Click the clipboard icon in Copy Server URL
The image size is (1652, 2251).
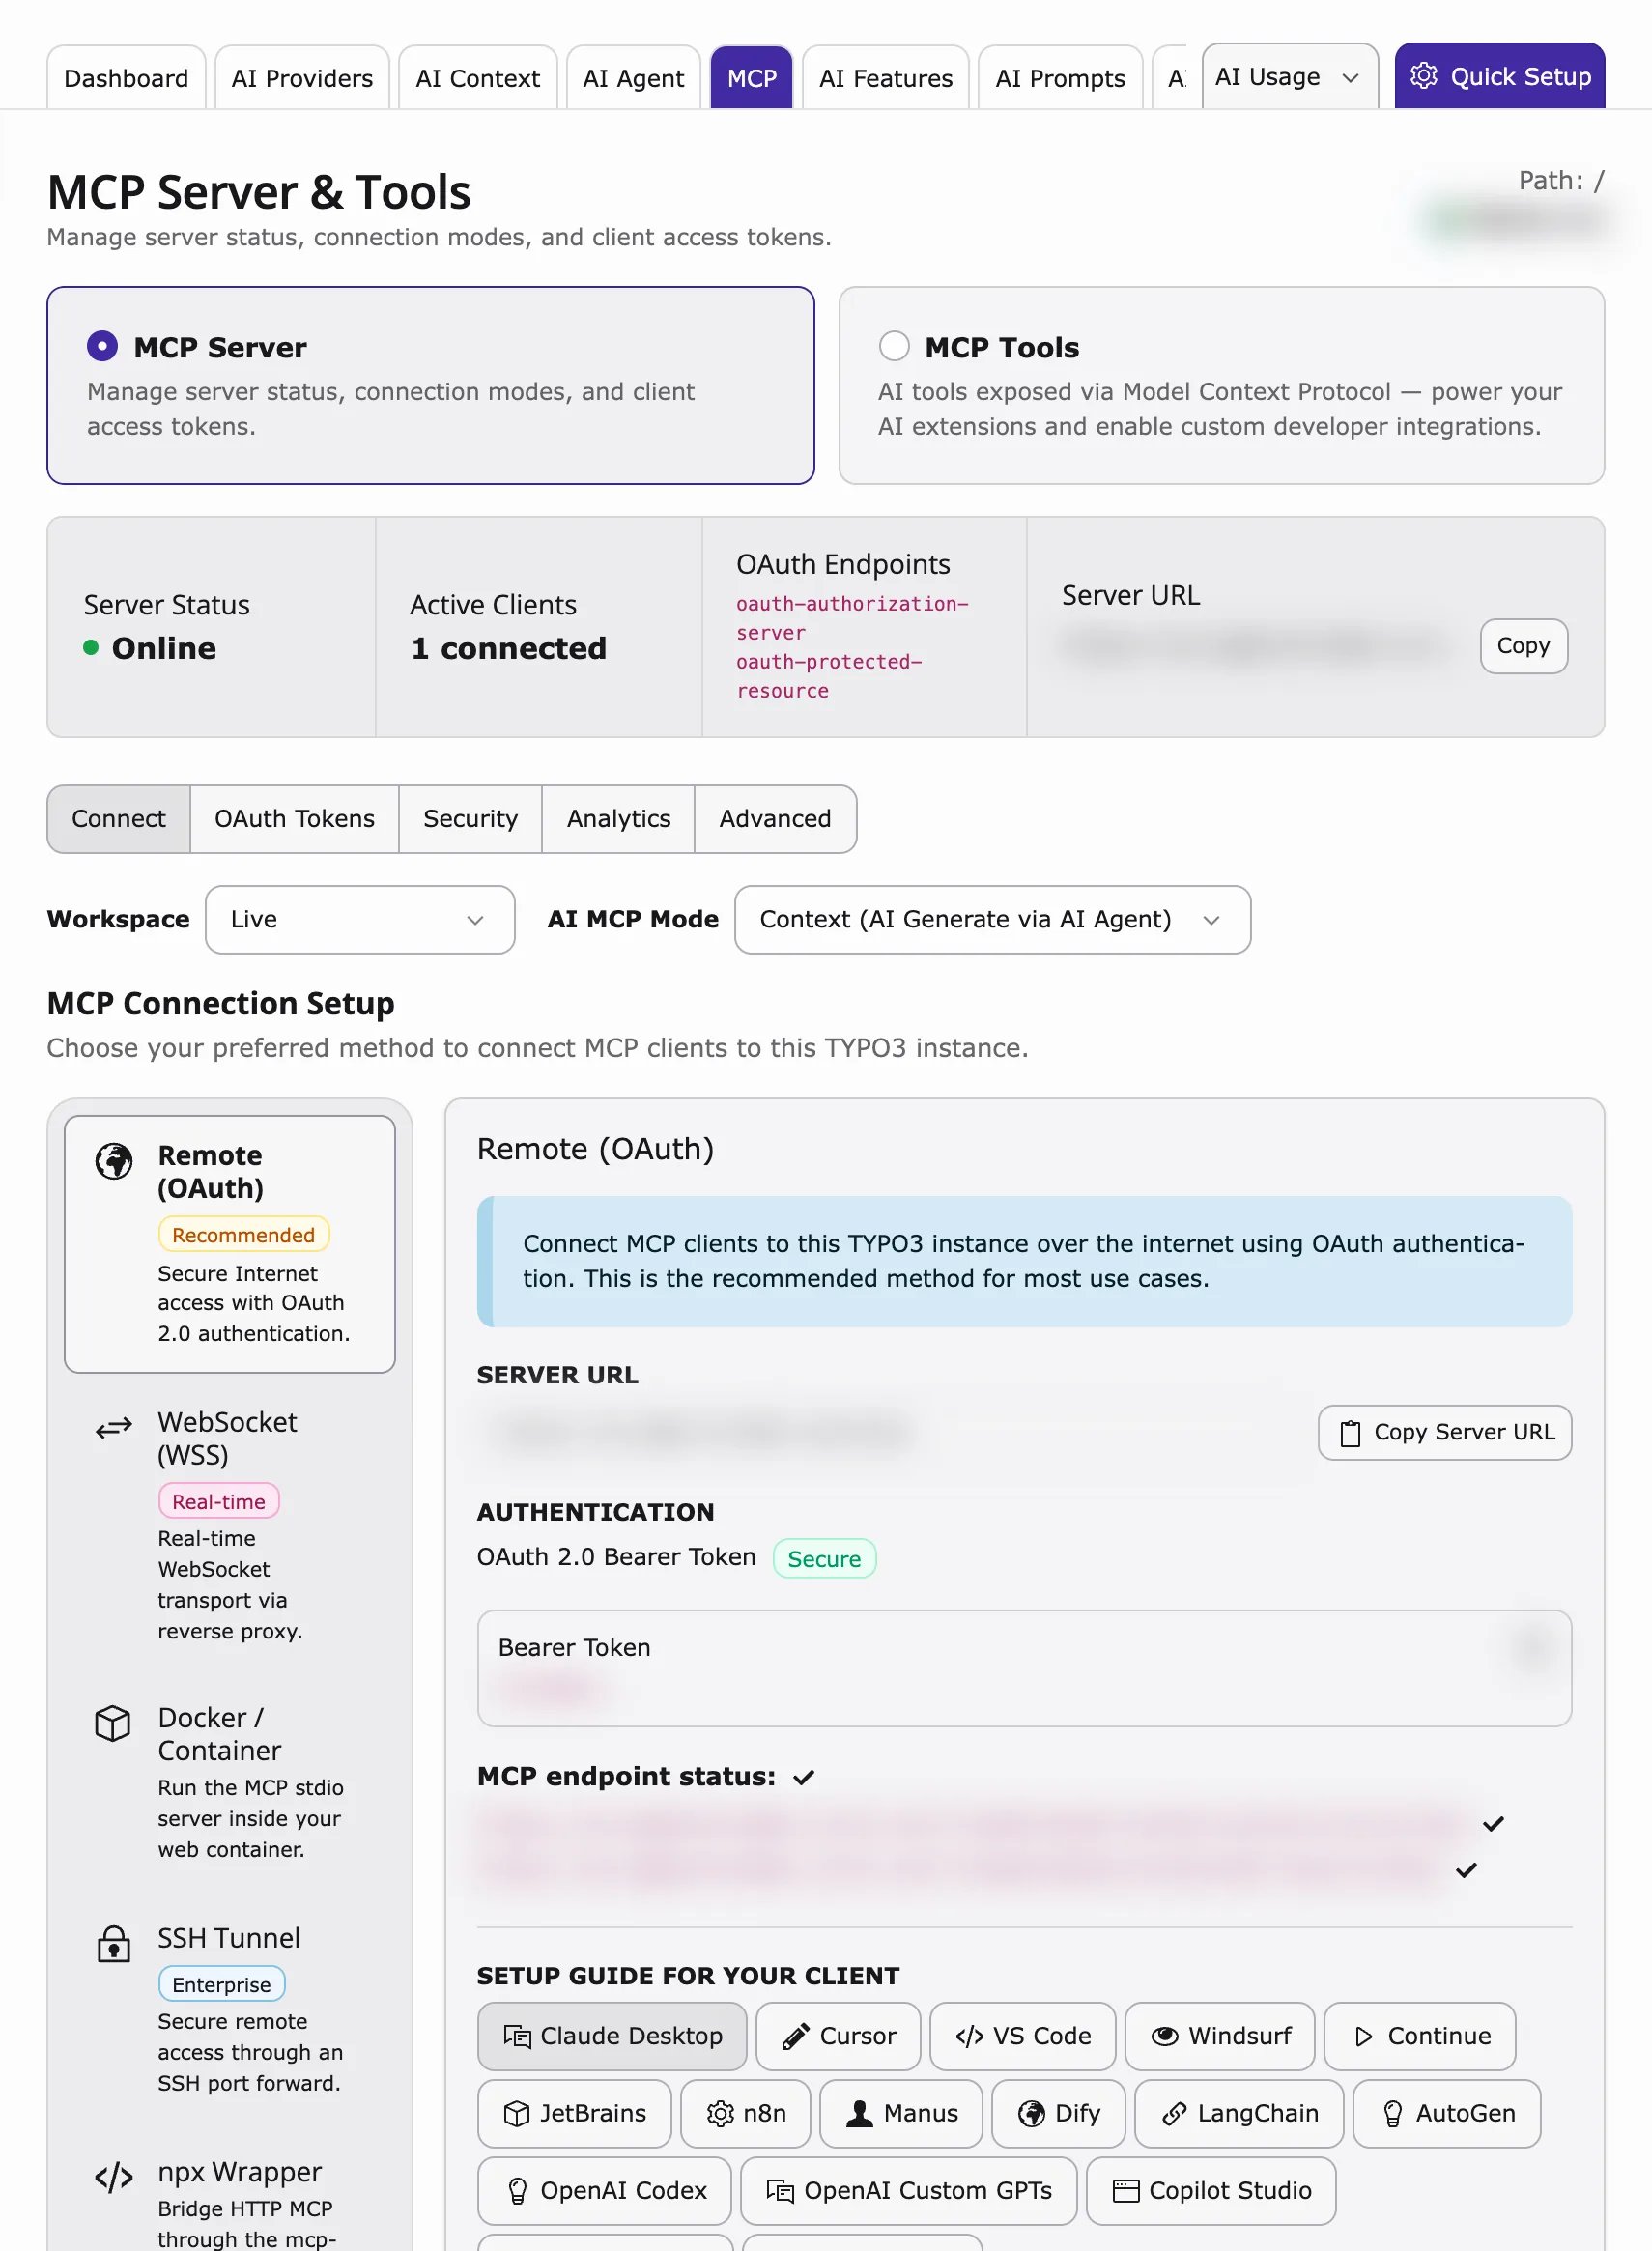click(x=1350, y=1432)
